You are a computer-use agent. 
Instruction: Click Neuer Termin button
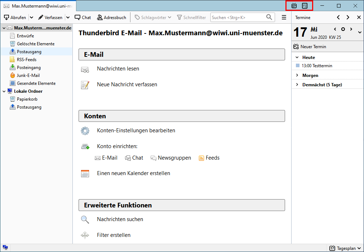click(x=310, y=47)
